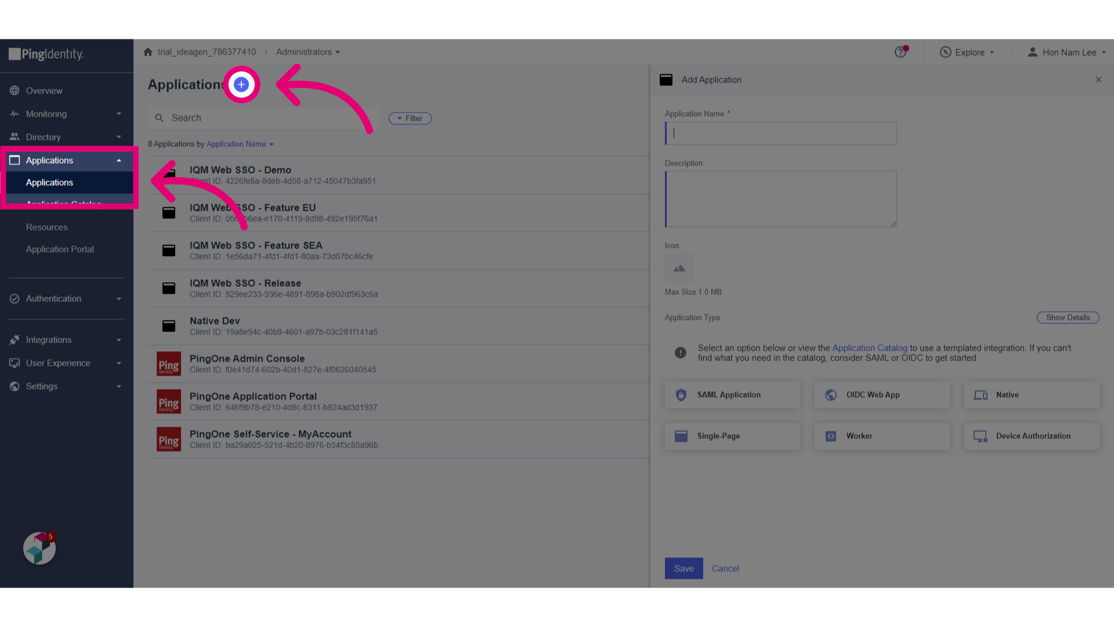1114x627 pixels.
Task: Open the Hon Nam Lee user menu
Action: point(1067,52)
